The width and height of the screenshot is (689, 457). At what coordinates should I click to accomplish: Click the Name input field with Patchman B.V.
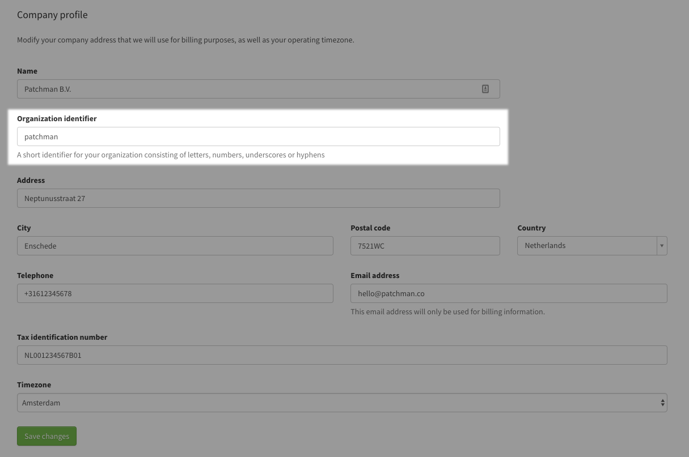point(259,89)
